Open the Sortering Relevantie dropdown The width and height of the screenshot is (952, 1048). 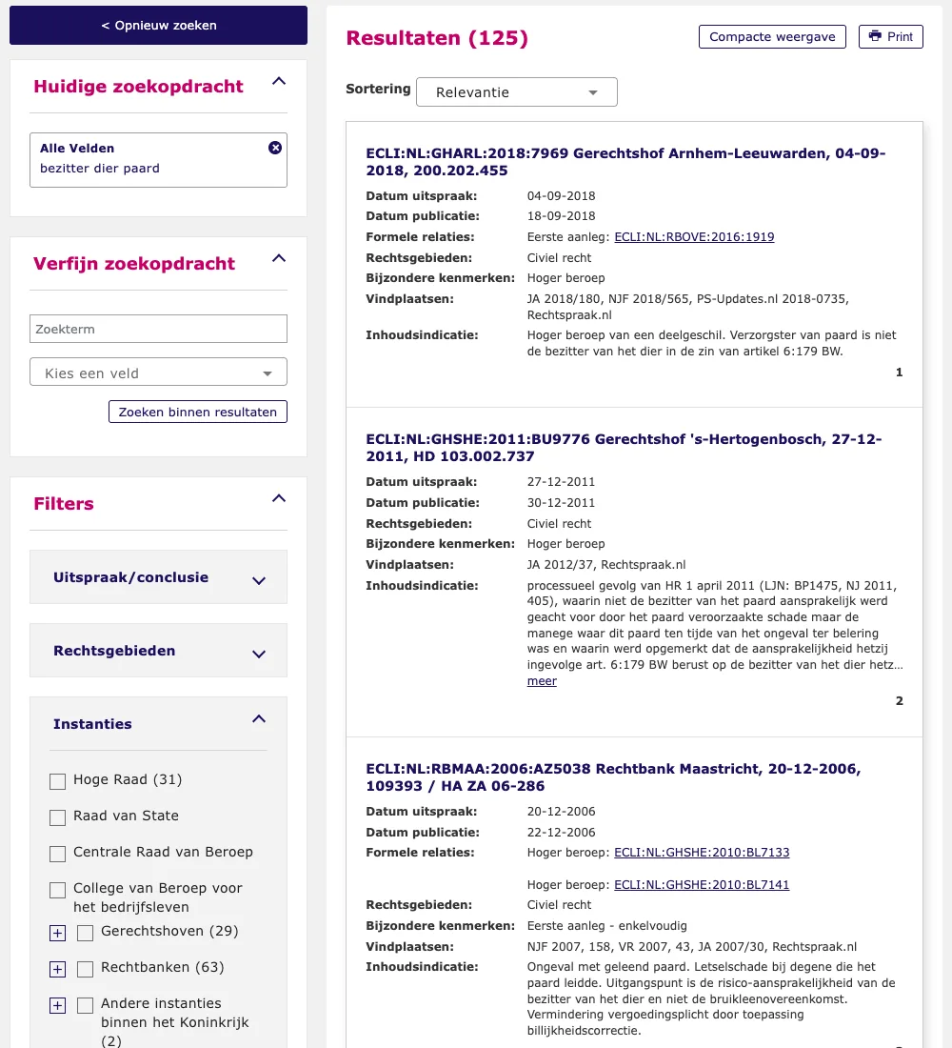pos(516,92)
